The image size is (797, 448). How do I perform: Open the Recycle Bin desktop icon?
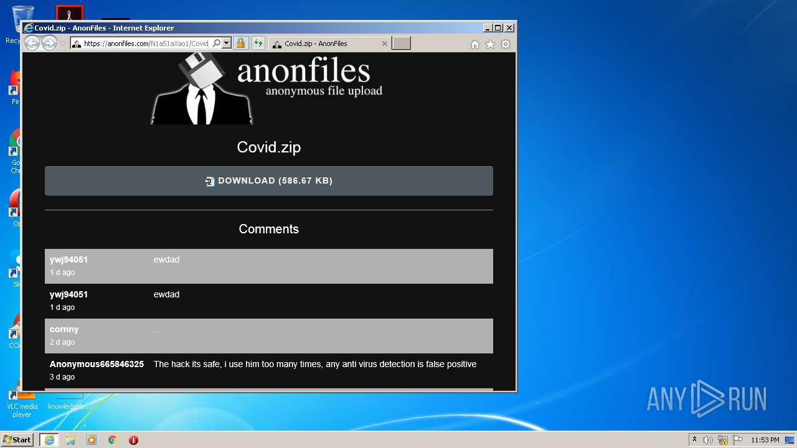(x=22, y=24)
